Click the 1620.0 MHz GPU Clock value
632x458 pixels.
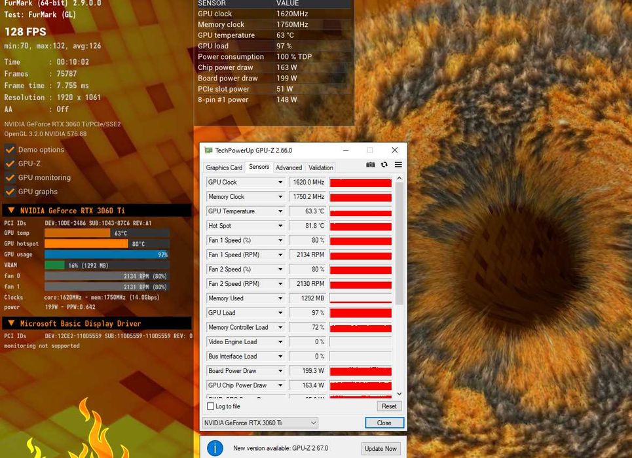coord(308,182)
